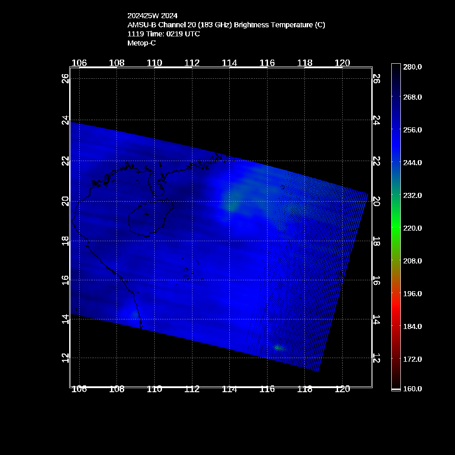The width and height of the screenshot is (455, 455).
Task: Click longitude label 112 on the top axis
Action: click(x=192, y=63)
